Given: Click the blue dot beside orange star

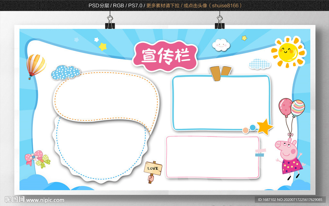Looking at the screenshot, I should coord(253,128).
